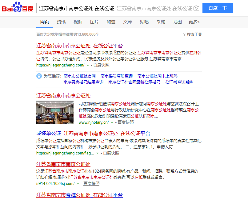Open the 文库 tab
Image resolution: width=248 pixels, height=200 pixels.
click(128, 22)
